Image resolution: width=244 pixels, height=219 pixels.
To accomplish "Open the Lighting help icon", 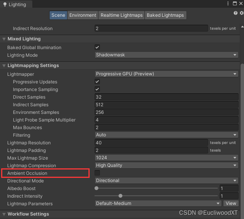I will click(236, 13).
